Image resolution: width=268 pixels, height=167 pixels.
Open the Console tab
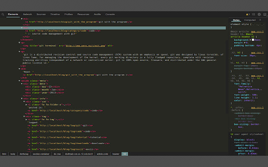coord(110,14)
